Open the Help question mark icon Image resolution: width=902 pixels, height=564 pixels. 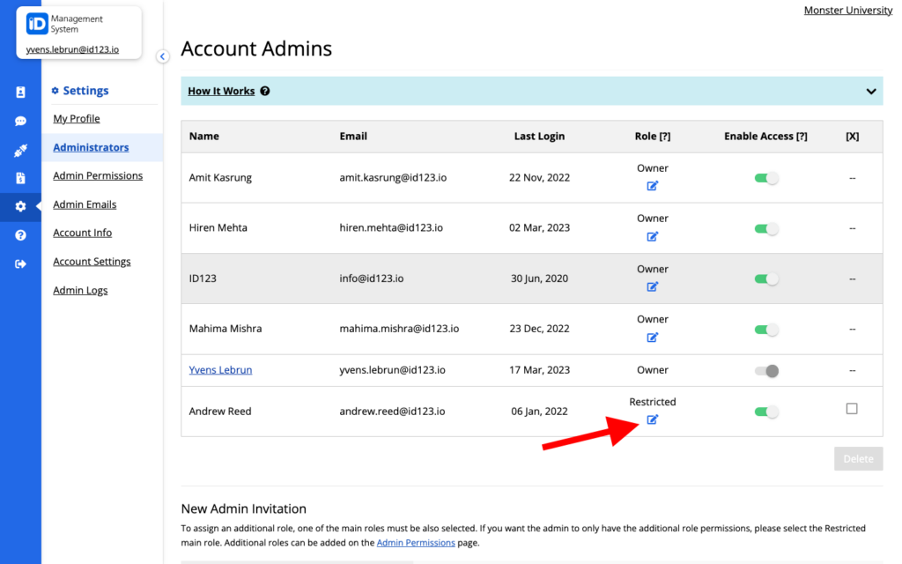coord(20,235)
